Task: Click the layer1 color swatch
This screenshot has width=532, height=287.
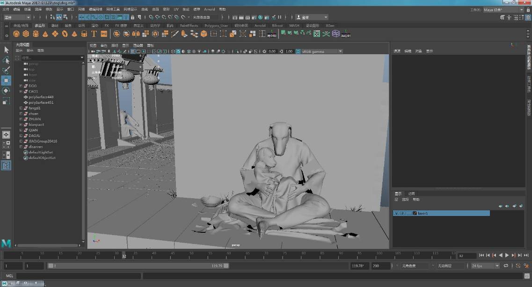Action: pyautogui.click(x=415, y=213)
